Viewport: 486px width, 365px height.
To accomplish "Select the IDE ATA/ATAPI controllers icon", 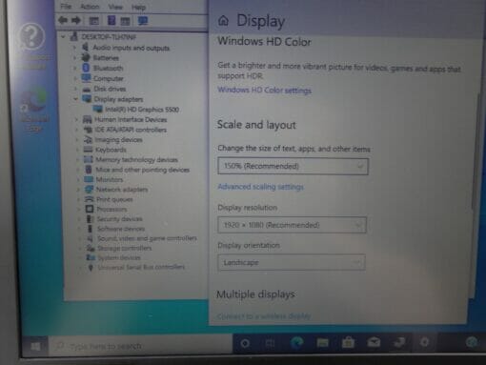I will [88, 130].
